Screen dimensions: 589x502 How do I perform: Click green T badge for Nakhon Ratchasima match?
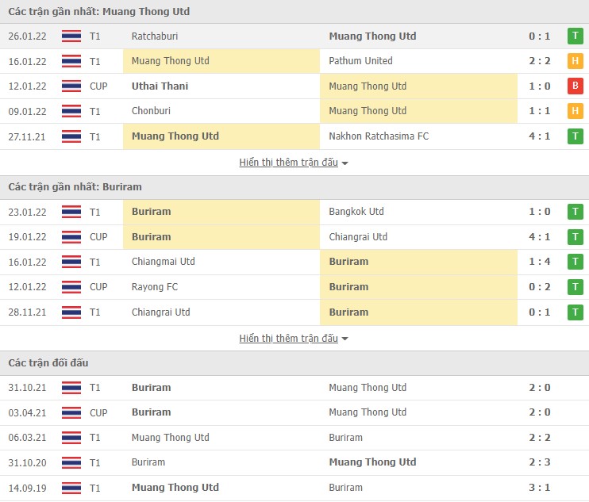pyautogui.click(x=575, y=136)
